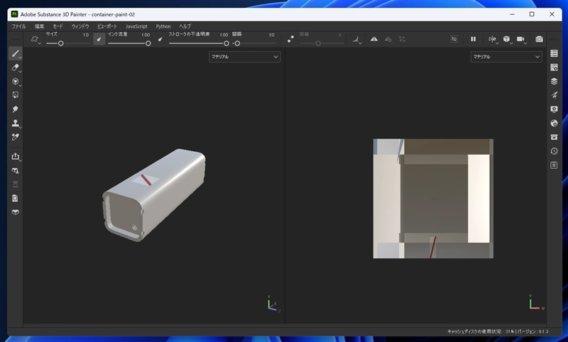Pause the engine computation
This screenshot has width=568, height=342.
coord(473,39)
